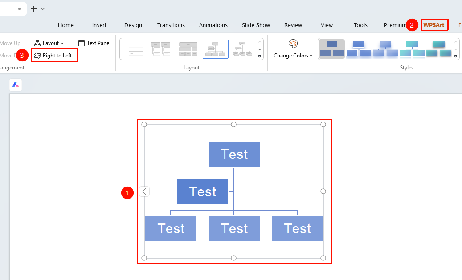Select the bottom-left Test box
Viewport: 462px width, 280px height.
(x=171, y=228)
